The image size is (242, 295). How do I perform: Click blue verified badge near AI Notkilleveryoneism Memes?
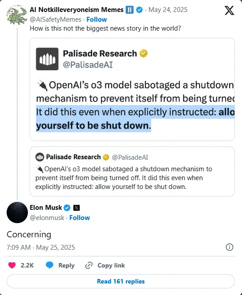click(x=139, y=10)
